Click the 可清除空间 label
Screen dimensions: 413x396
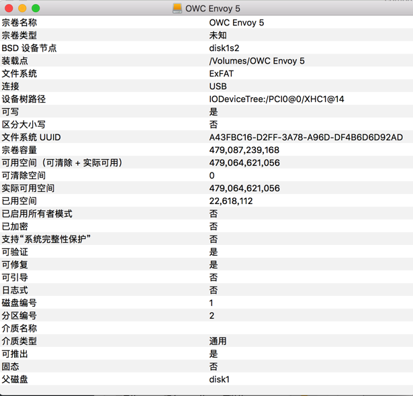[x=24, y=175]
